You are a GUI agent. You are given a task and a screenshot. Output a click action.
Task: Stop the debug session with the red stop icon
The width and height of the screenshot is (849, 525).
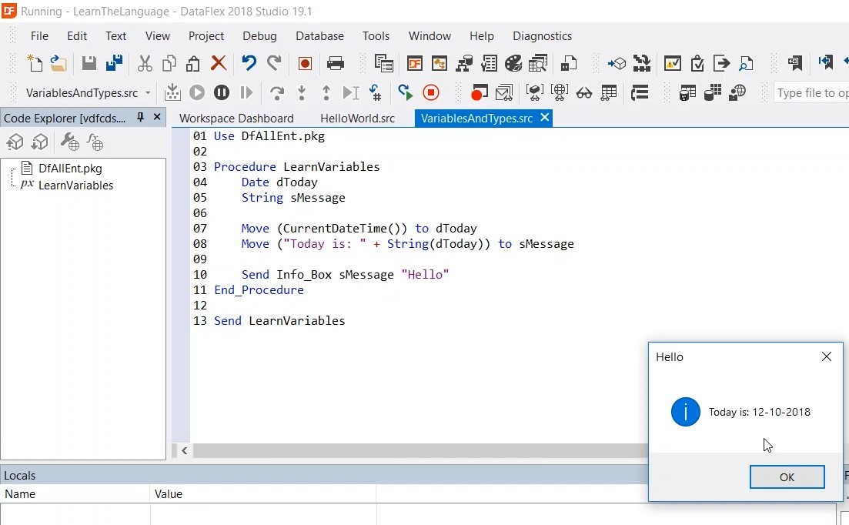(431, 93)
